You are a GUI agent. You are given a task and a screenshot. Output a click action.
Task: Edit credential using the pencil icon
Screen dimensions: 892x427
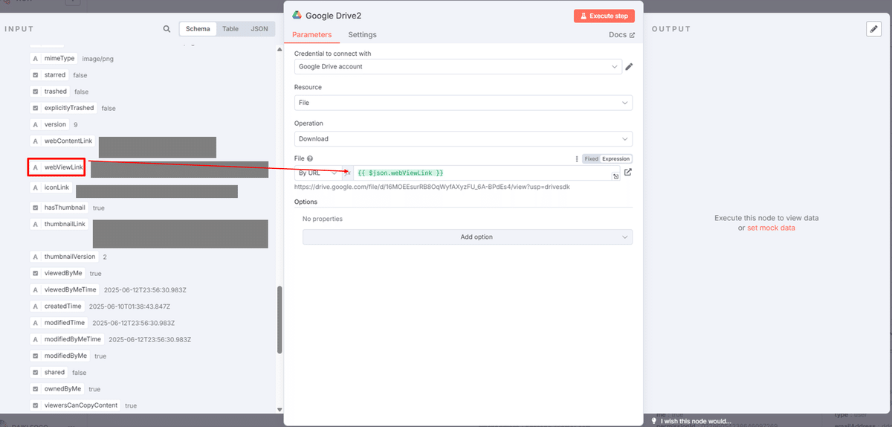pyautogui.click(x=629, y=67)
